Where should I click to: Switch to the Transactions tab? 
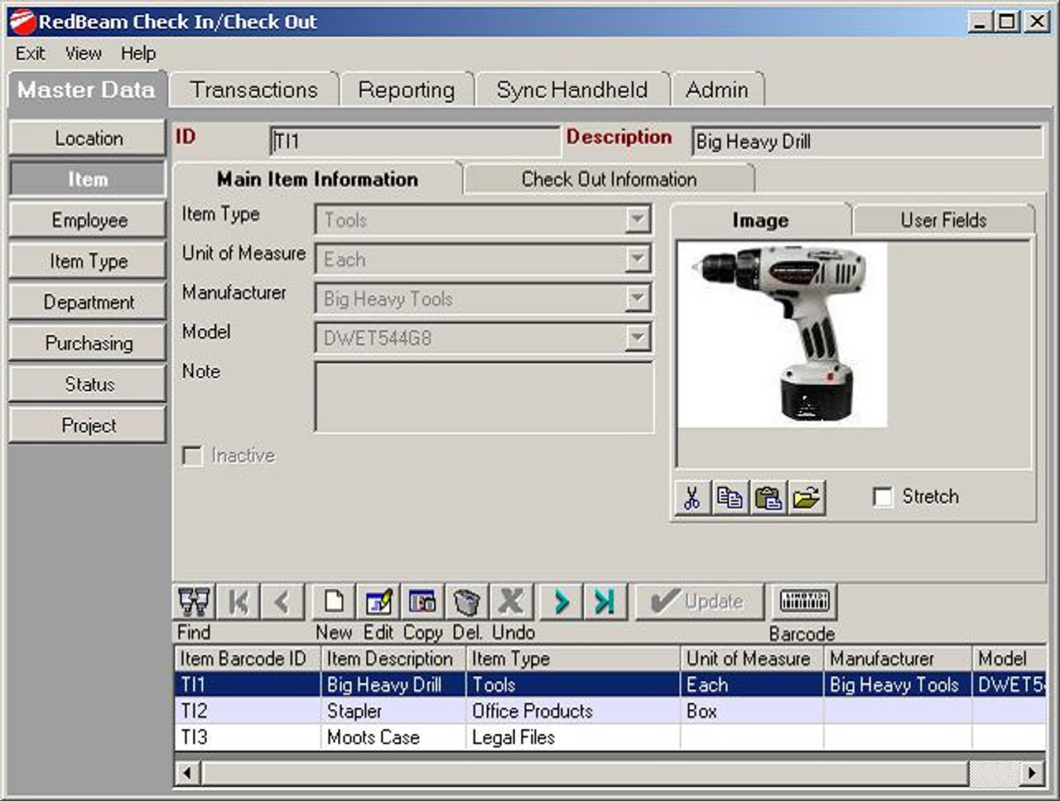click(x=253, y=89)
